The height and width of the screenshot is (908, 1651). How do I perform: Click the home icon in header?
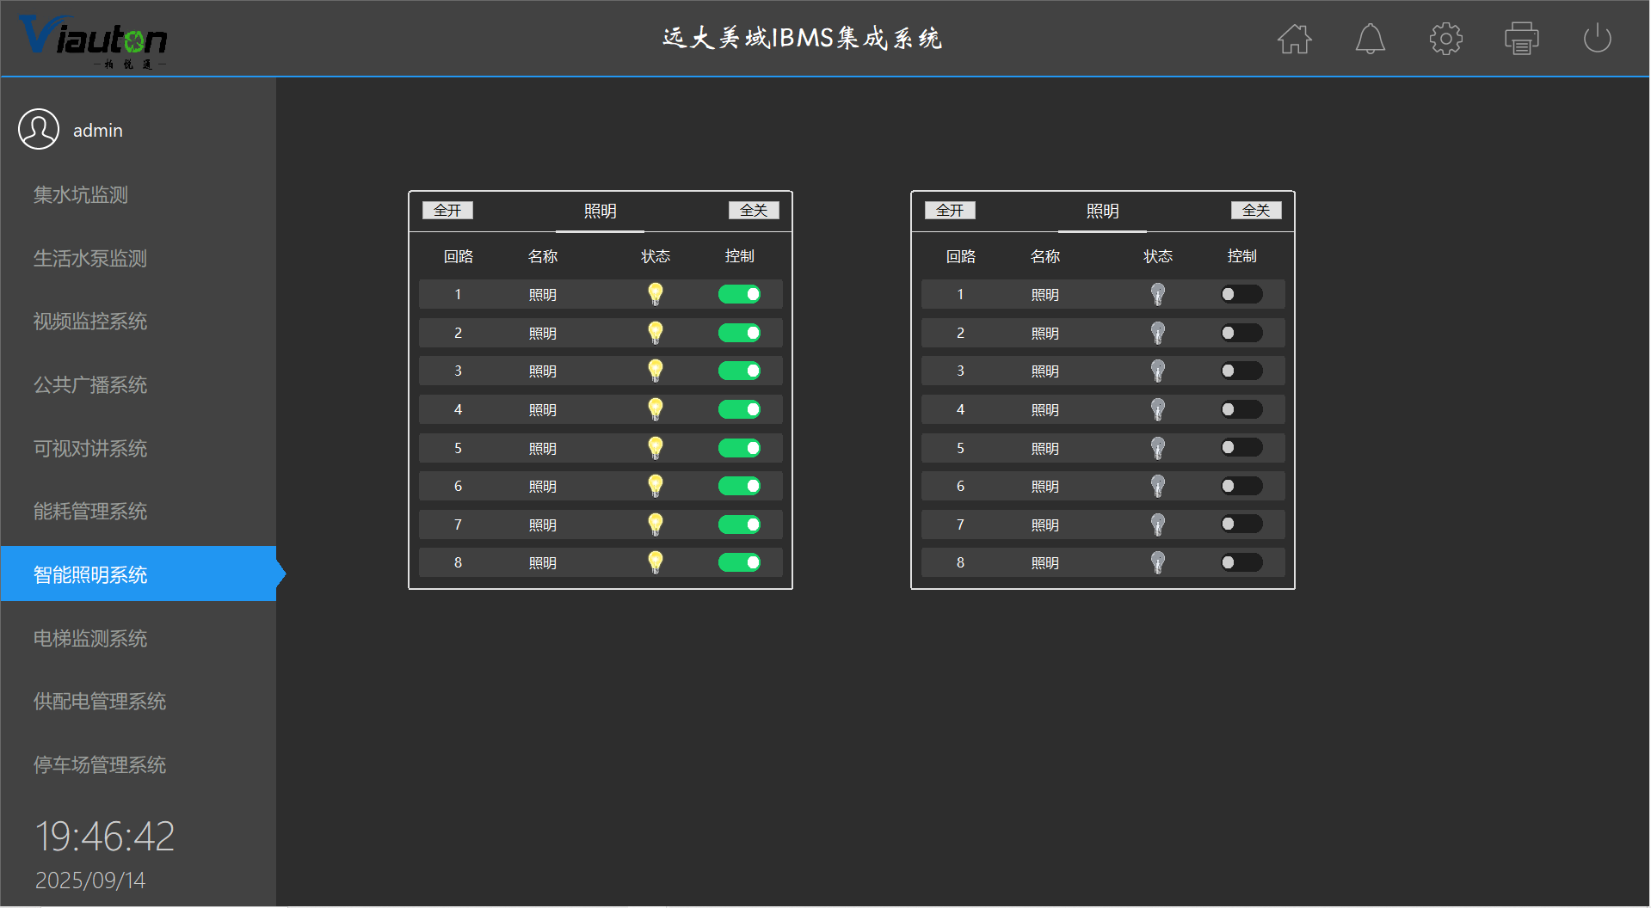pos(1294,39)
